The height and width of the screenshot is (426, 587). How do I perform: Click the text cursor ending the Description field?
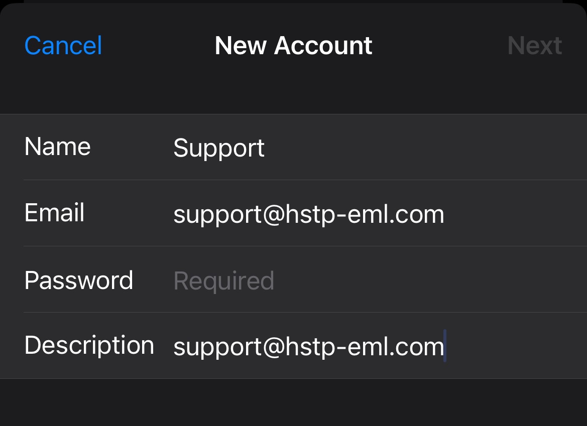pyautogui.click(x=445, y=346)
